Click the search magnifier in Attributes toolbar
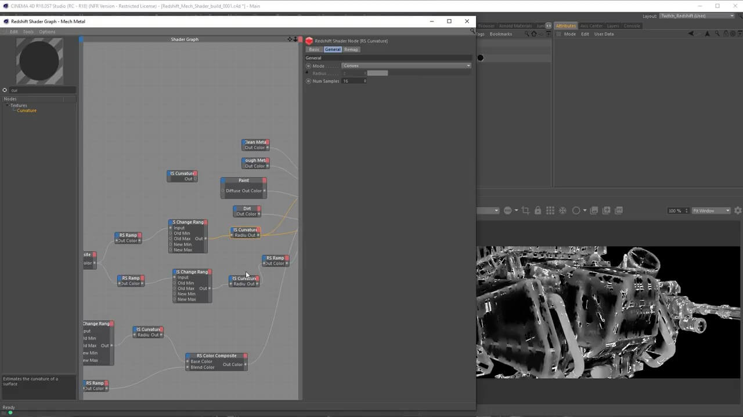This screenshot has width=743, height=417. [717, 34]
